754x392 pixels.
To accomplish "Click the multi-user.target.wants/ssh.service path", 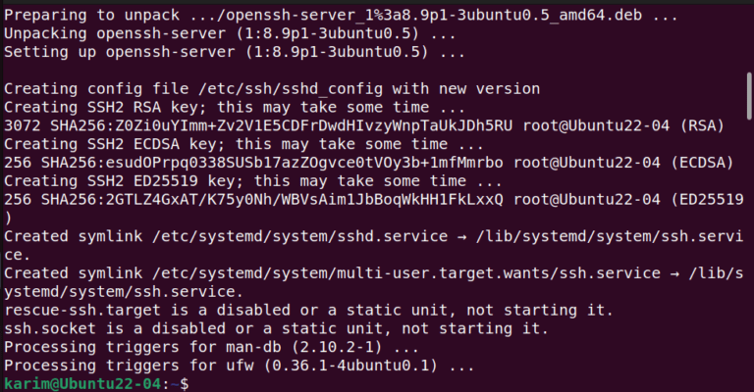I will click(405, 273).
